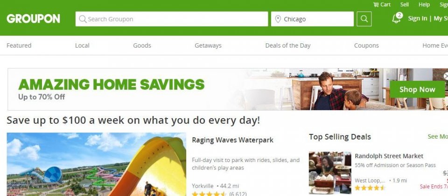Open the Featured menu

click(x=19, y=45)
